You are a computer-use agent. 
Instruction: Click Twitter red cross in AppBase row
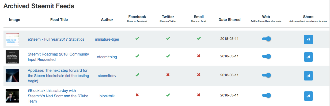(168, 75)
